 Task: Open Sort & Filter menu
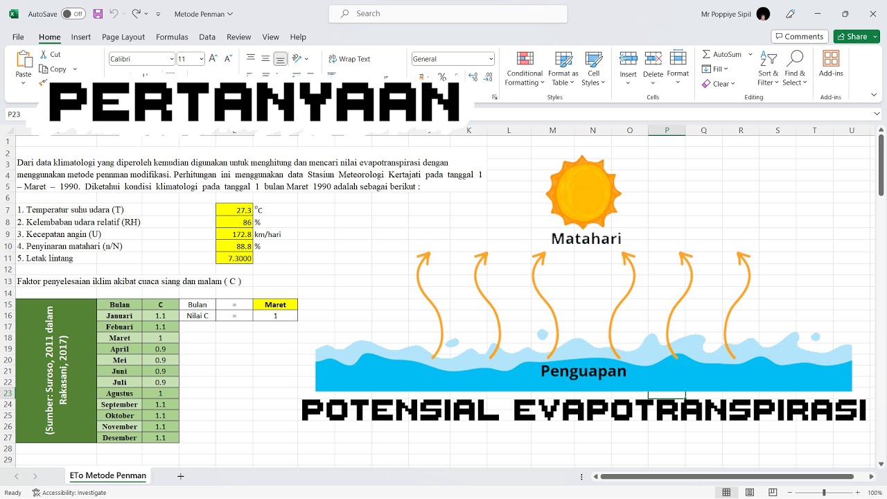(x=768, y=69)
